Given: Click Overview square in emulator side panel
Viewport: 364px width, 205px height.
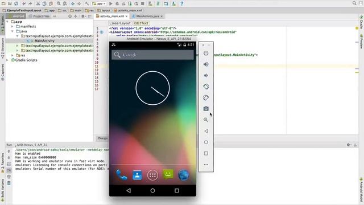Looking at the screenshot, I should (x=206, y=153).
